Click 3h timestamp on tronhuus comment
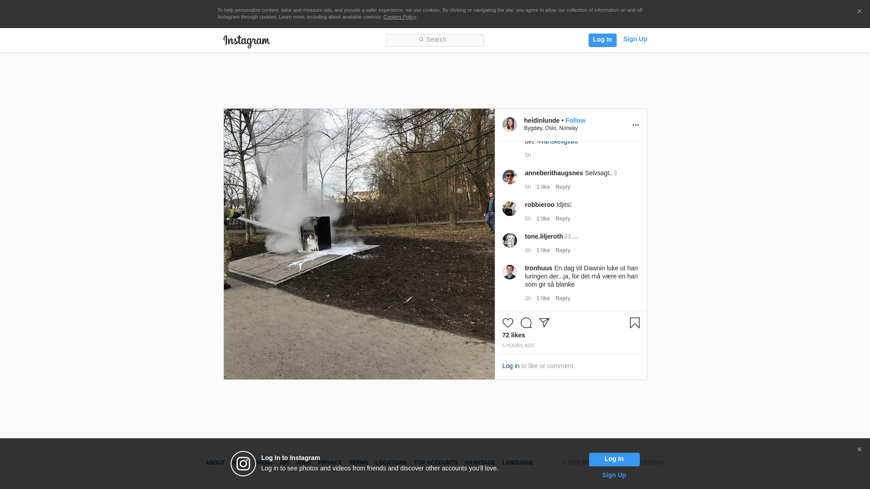Viewport: 870px width, 489px height. point(528,298)
